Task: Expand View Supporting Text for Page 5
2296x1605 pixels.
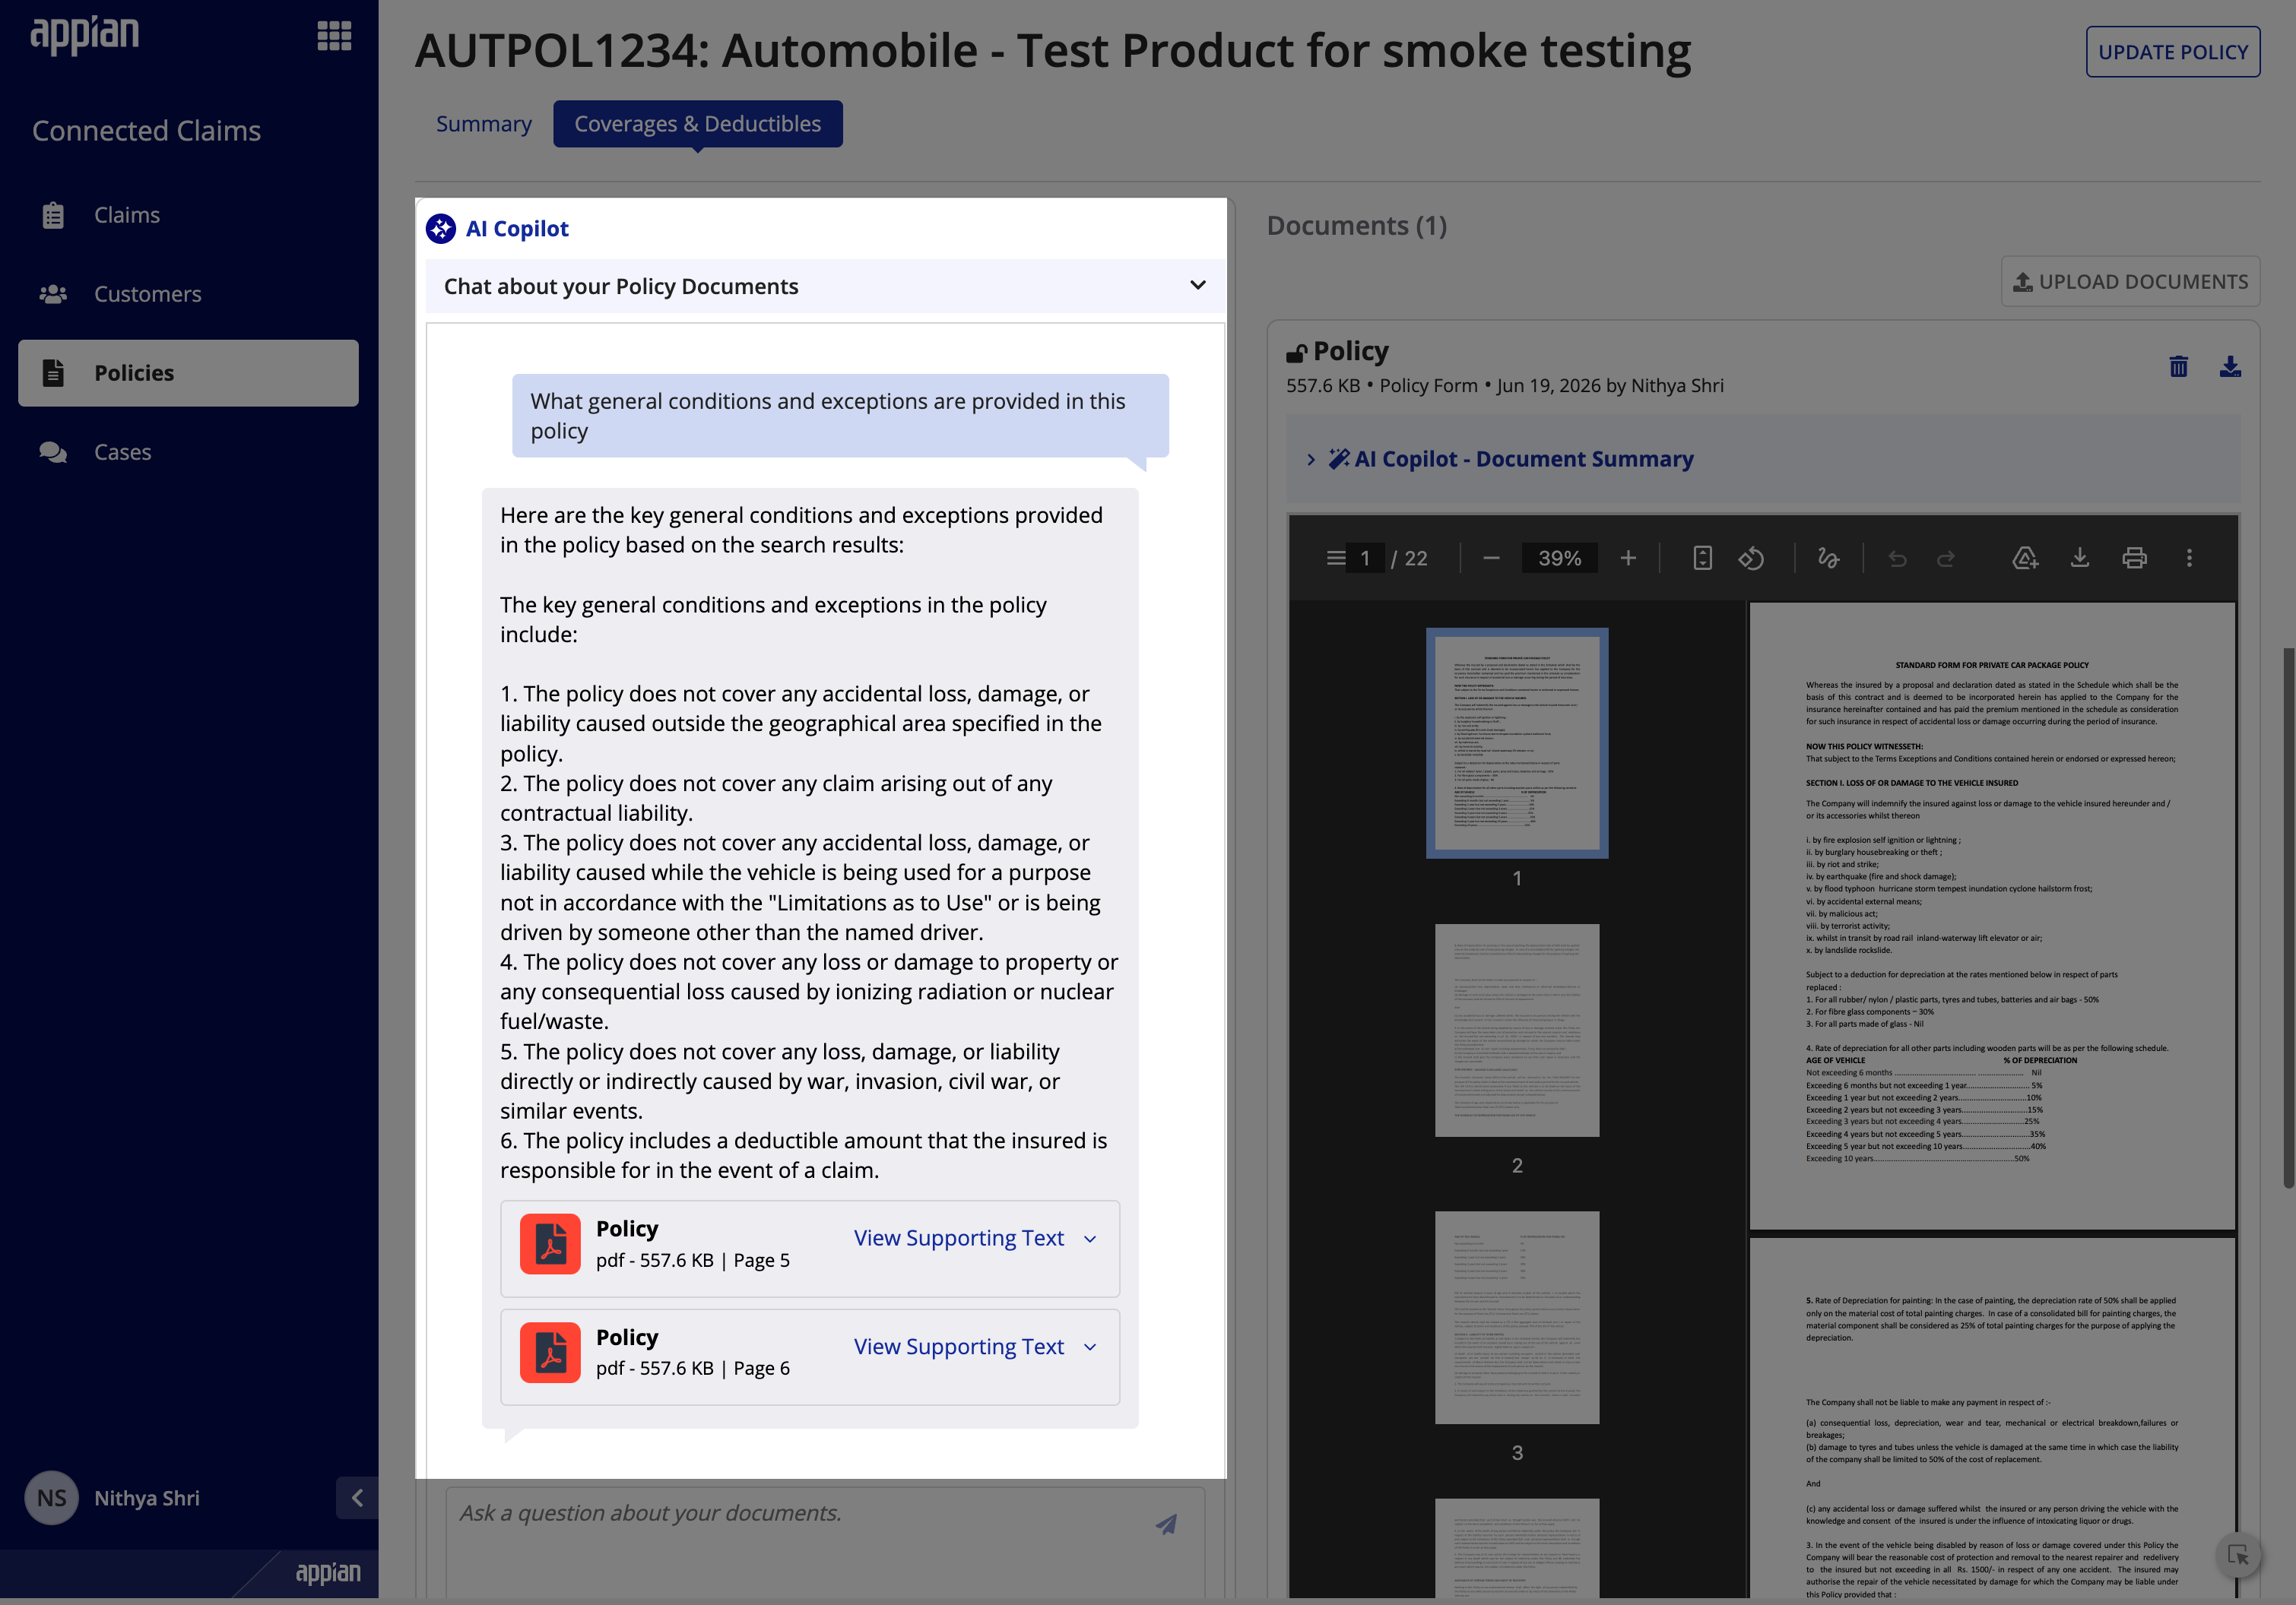Action: pyautogui.click(x=975, y=1238)
